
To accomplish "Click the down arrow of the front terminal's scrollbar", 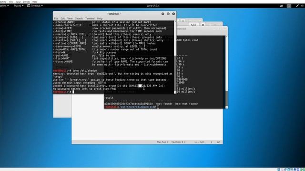I will point(175,93).
